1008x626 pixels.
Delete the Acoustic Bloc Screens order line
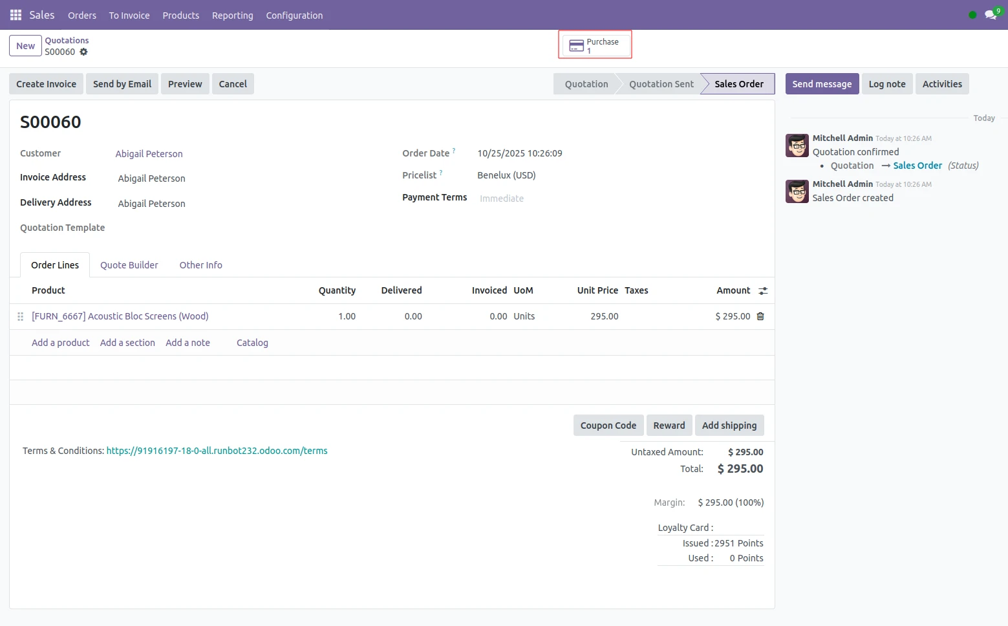click(x=760, y=316)
